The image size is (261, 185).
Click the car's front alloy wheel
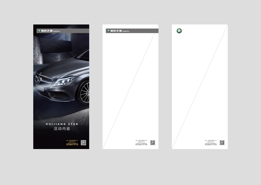tap(85, 93)
